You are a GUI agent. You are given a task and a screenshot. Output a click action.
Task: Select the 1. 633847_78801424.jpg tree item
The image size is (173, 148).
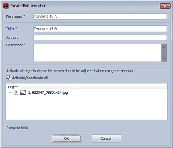click(48, 92)
